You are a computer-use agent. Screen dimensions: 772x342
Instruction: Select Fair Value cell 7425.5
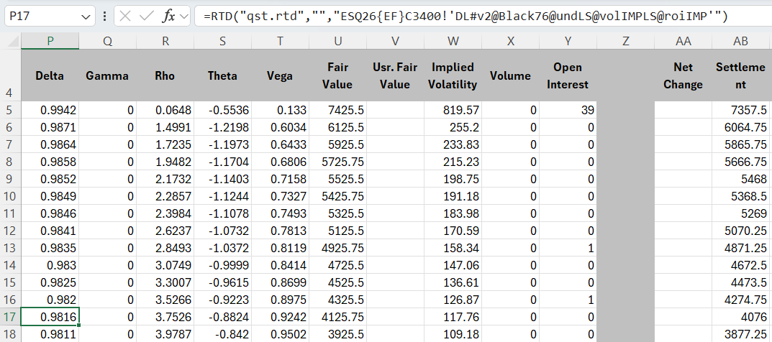click(x=337, y=110)
